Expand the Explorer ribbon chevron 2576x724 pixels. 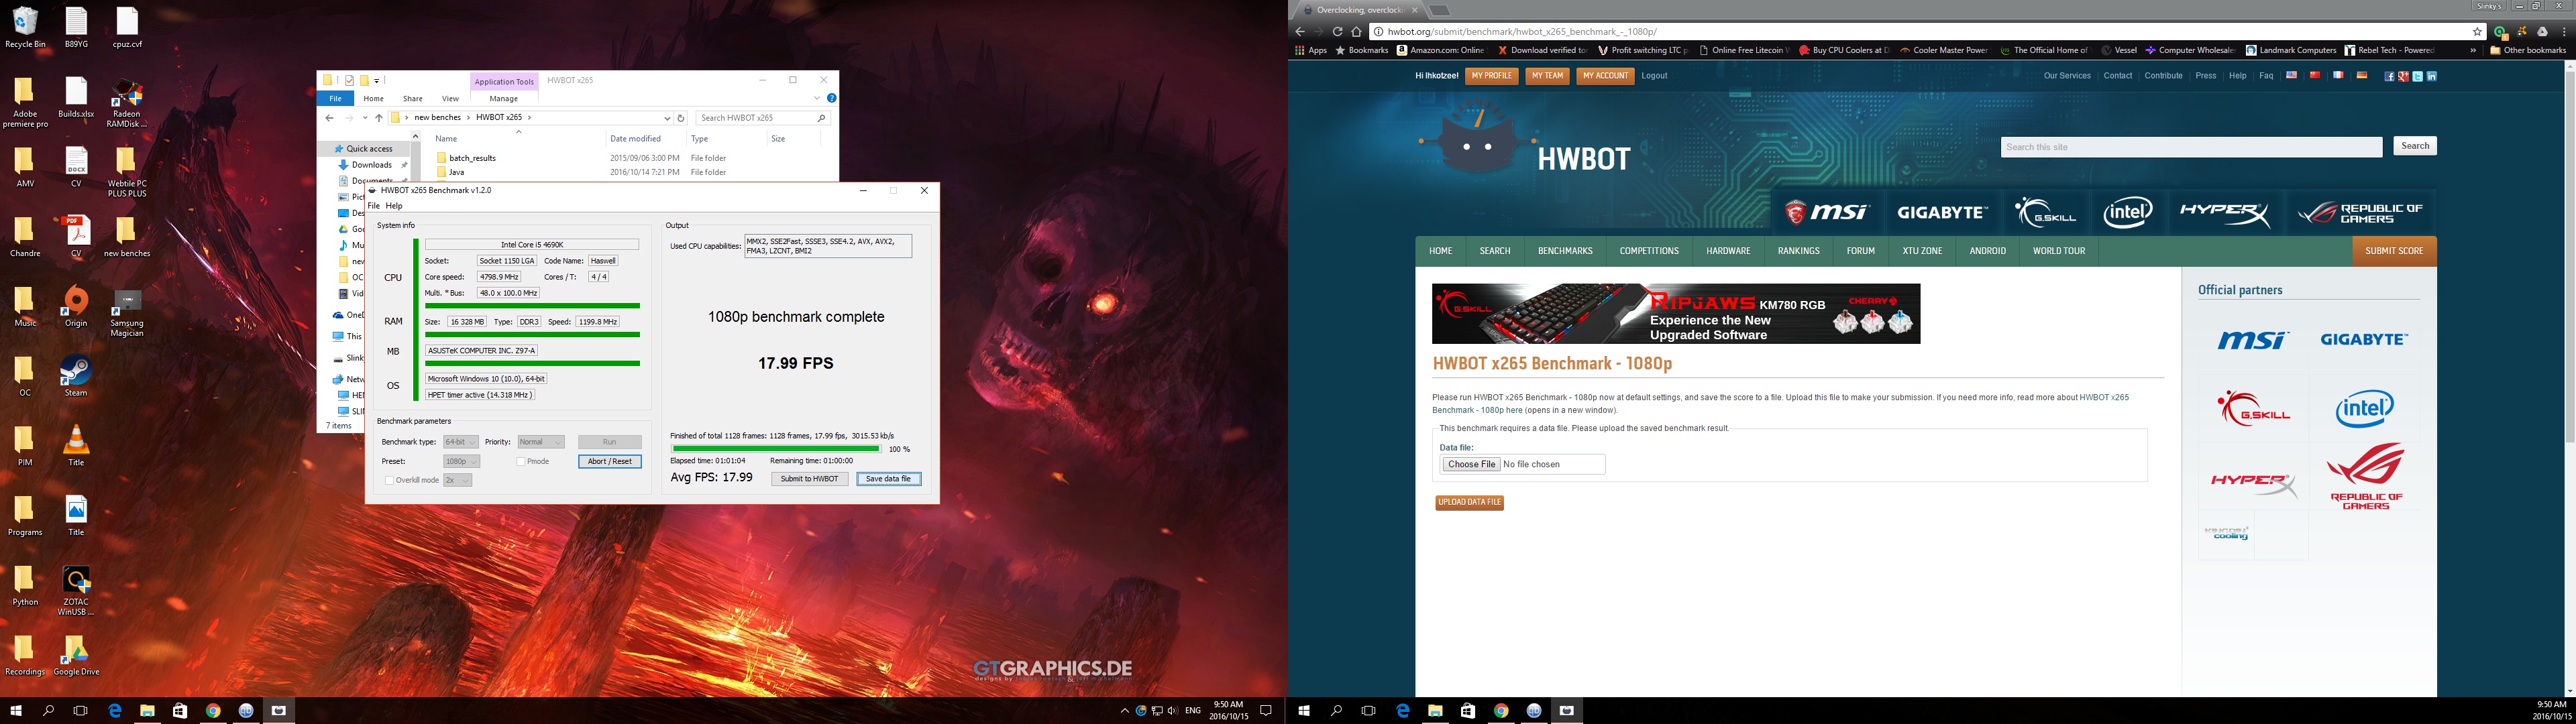pyautogui.click(x=817, y=98)
